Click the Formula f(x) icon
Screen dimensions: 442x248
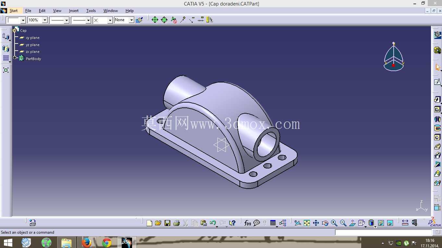coord(248,223)
